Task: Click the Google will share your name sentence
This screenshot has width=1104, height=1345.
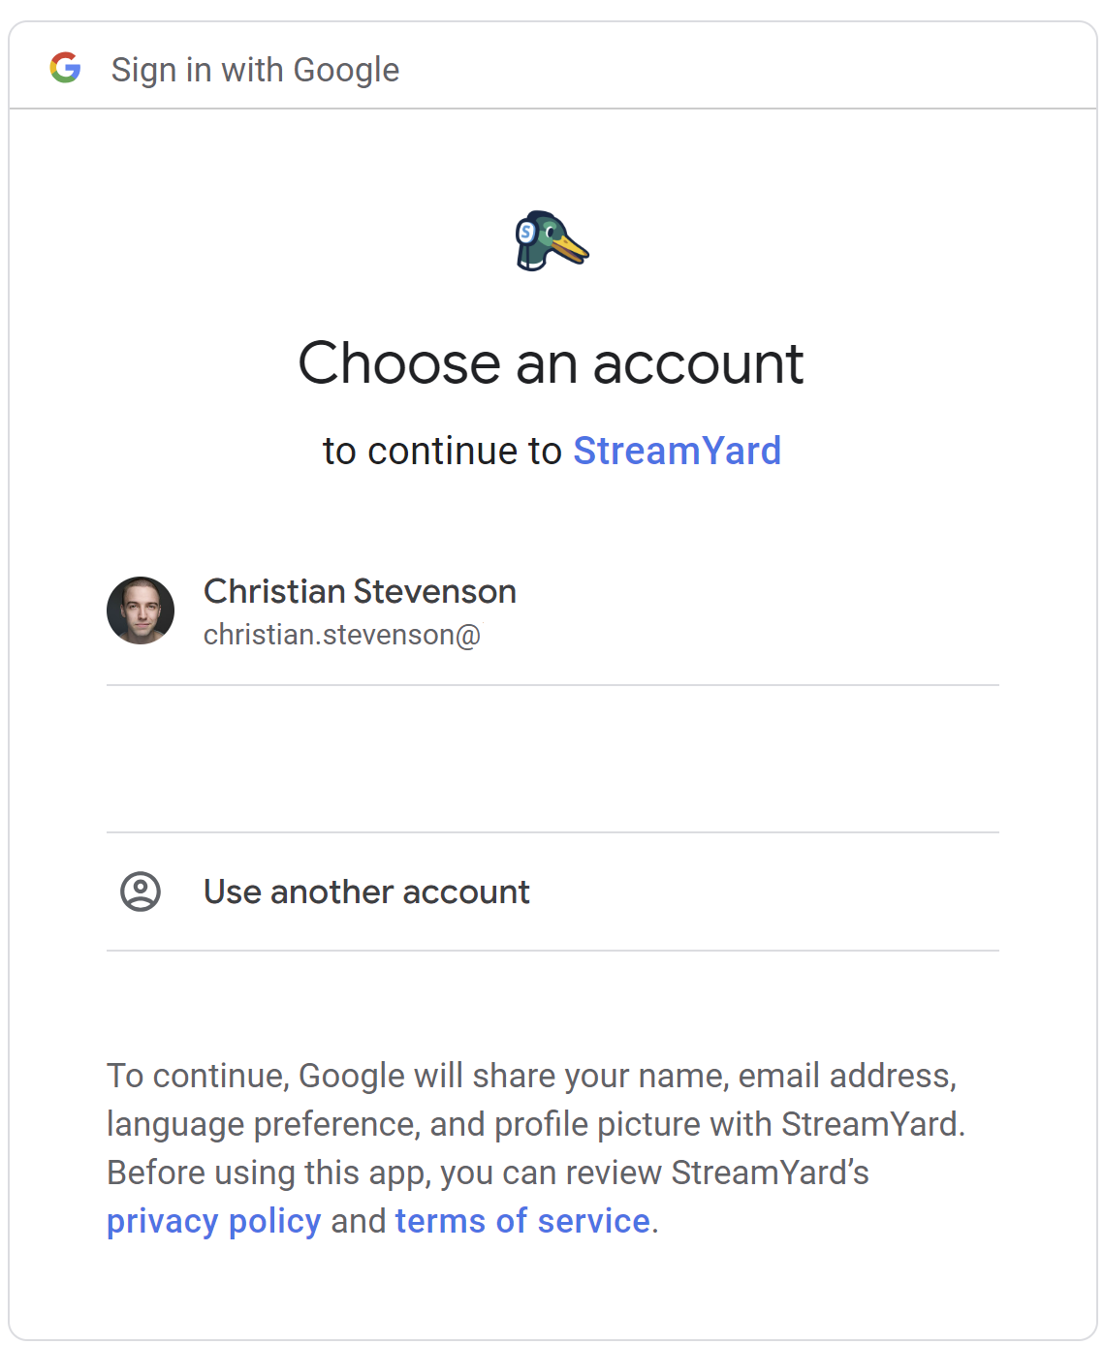Action: click(x=531, y=1076)
